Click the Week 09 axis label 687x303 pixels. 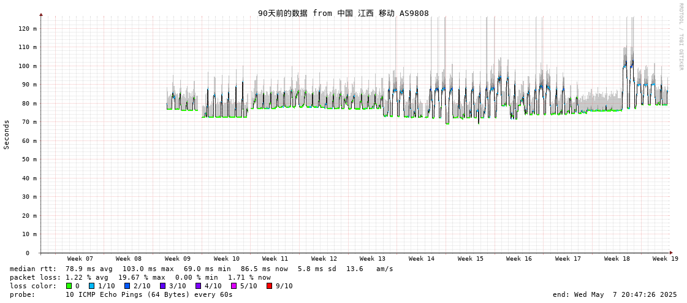point(178,259)
